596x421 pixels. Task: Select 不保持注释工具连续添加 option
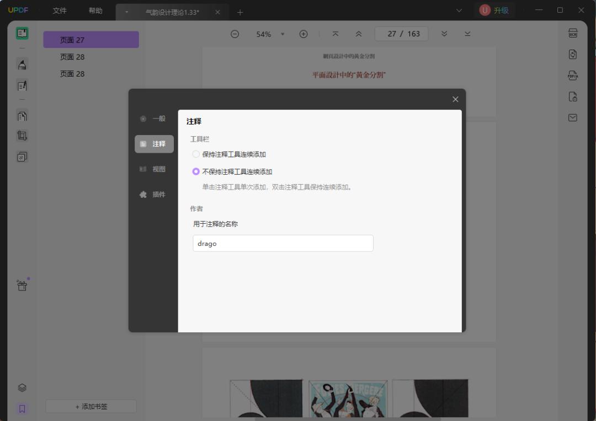[196, 171]
